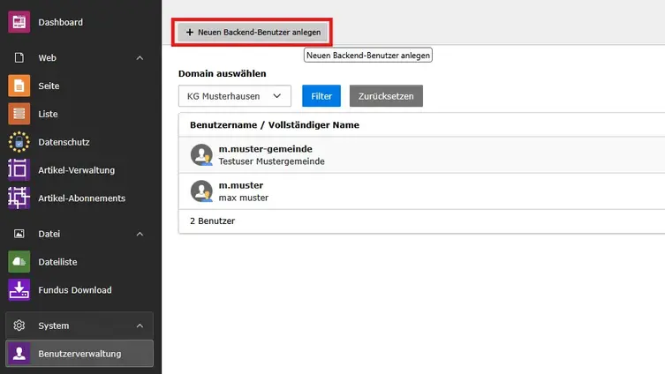Select the Liste module icon
The height and width of the screenshot is (374, 665).
point(19,114)
